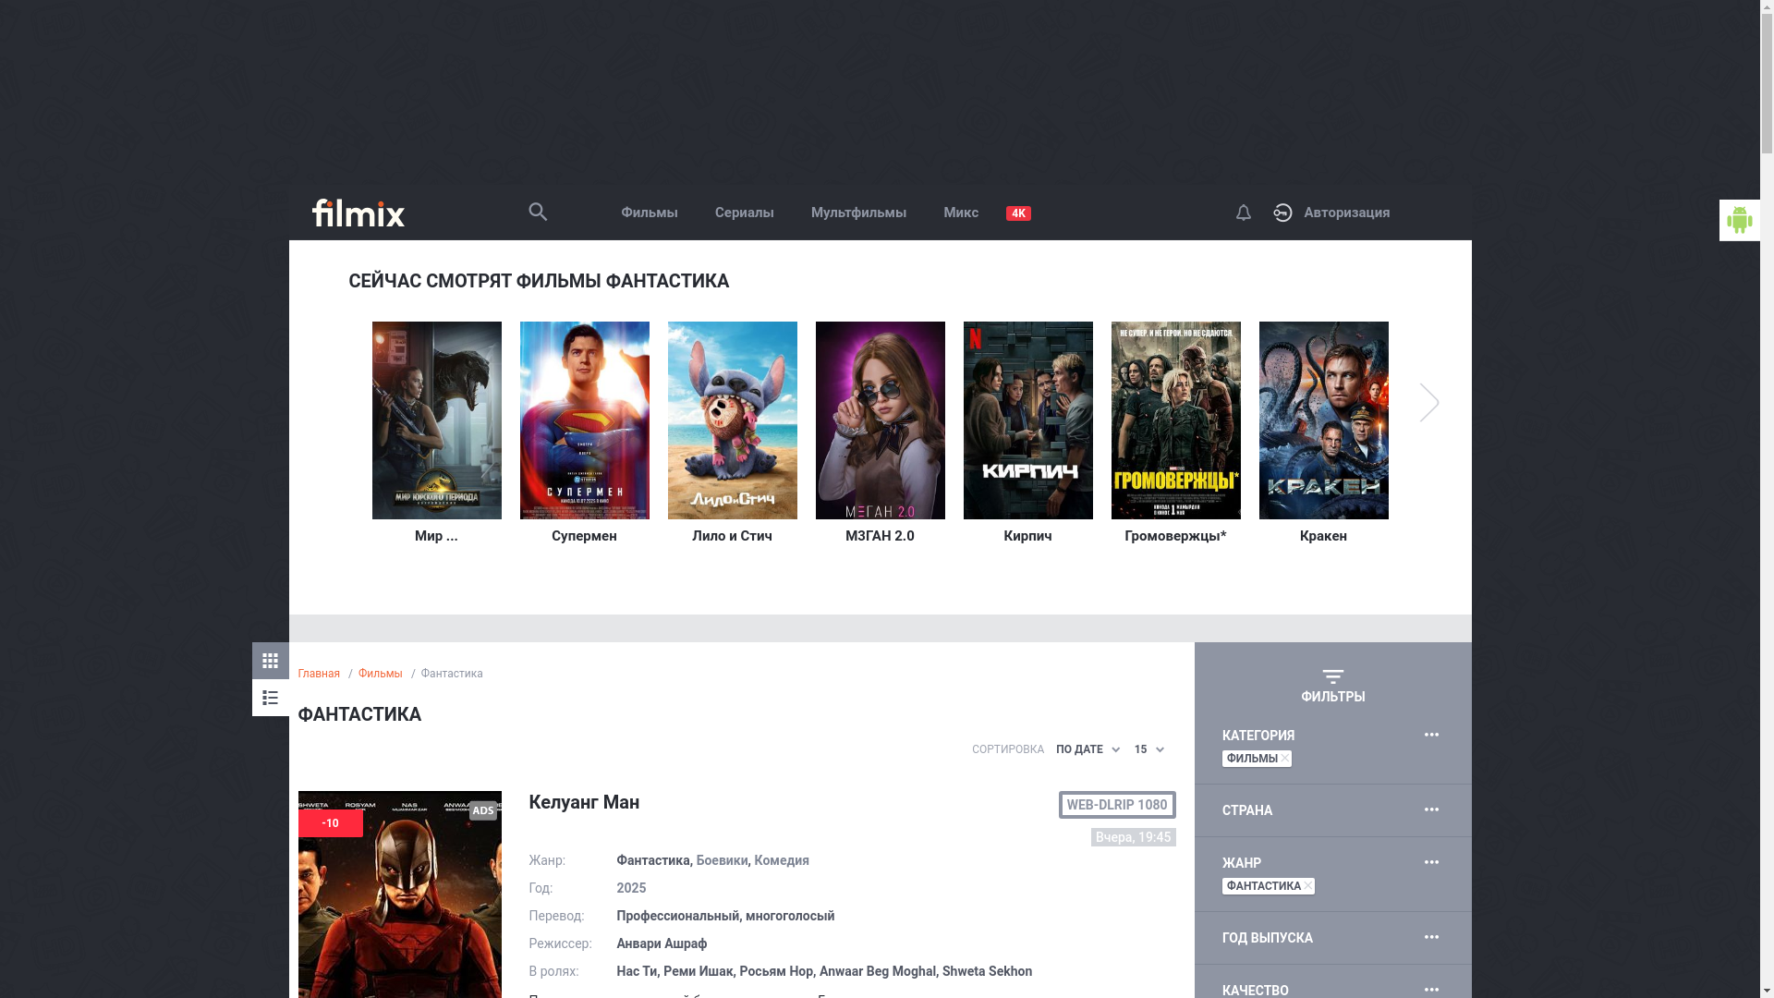This screenshot has height=998, width=1774.
Task: Click the filters funnel icon
Action: point(1332,676)
